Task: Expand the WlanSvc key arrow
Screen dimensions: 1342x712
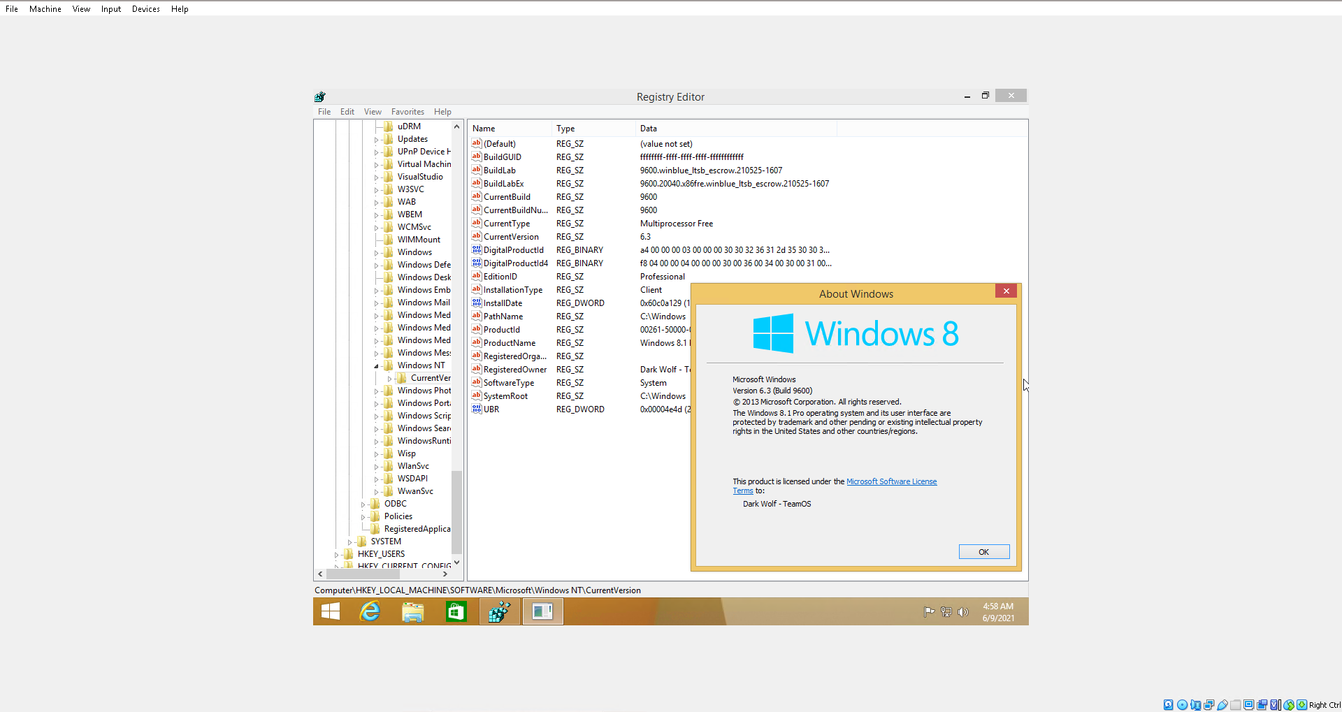Action: [376, 466]
